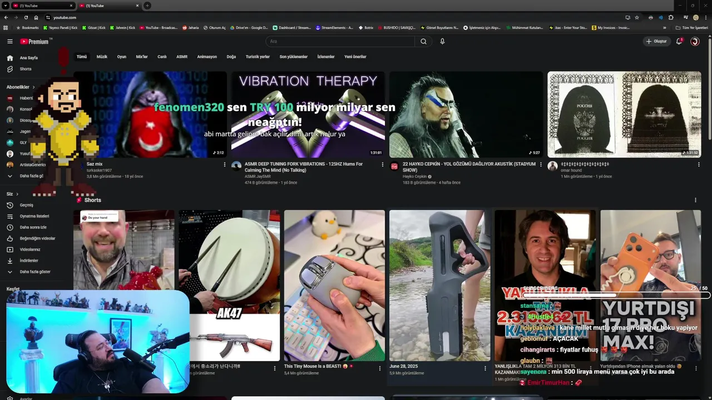Reload the page with the refresh icon
The height and width of the screenshot is (400, 712).
tap(26, 17)
